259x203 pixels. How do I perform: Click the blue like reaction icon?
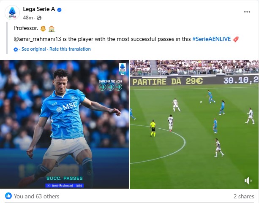click(8, 196)
